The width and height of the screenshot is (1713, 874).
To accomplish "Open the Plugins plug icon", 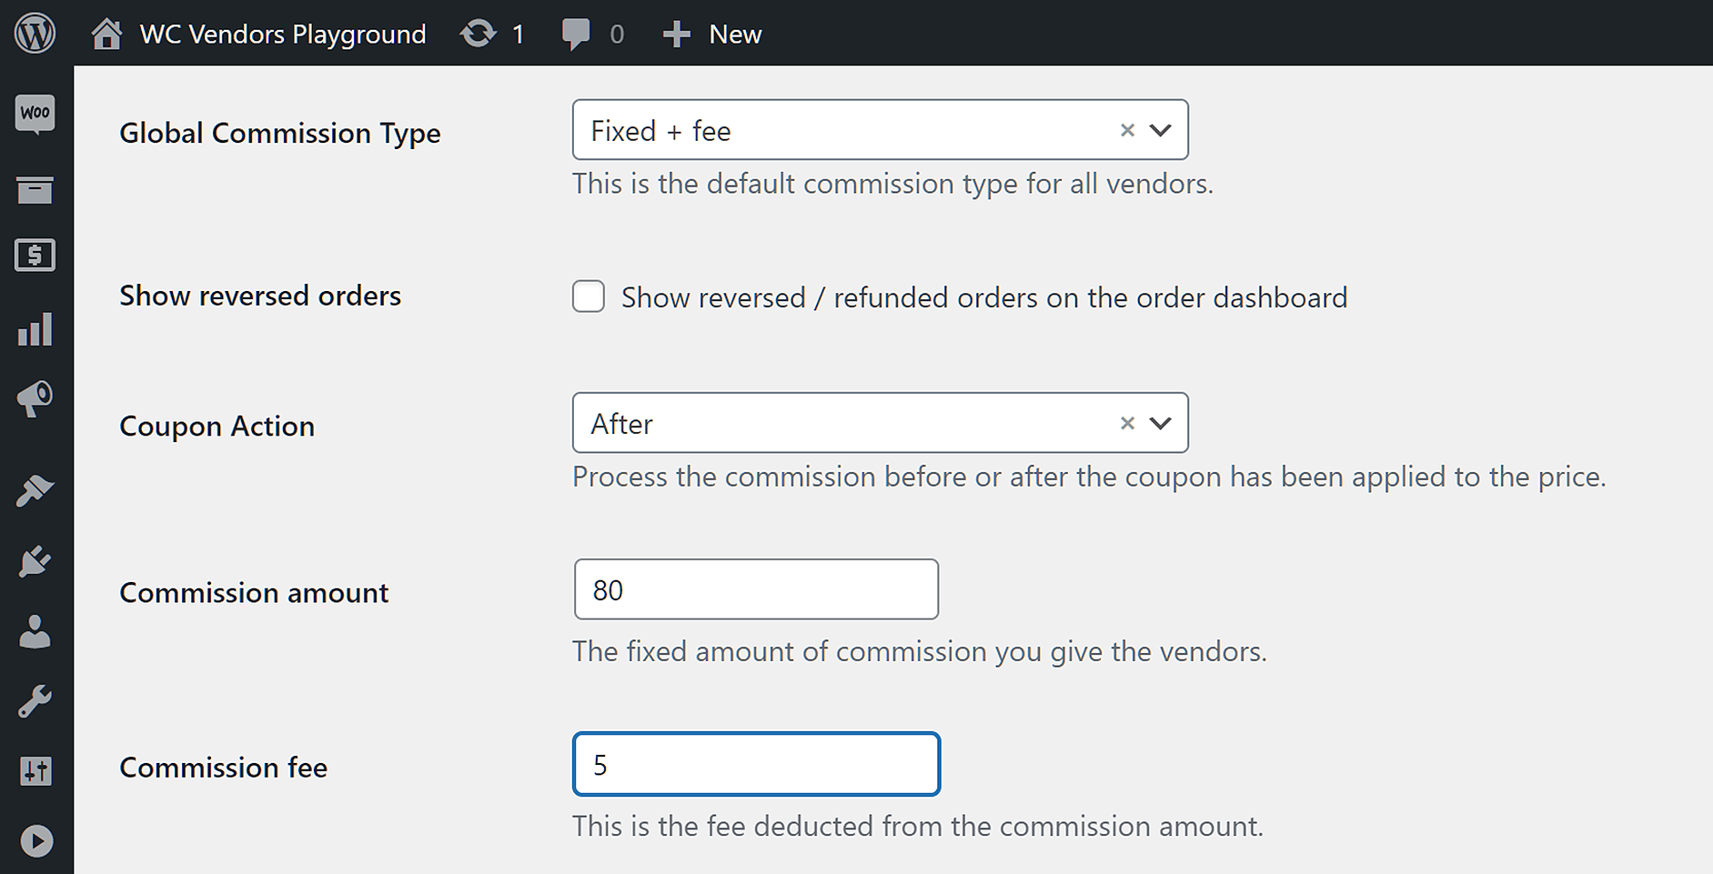I will click(35, 561).
